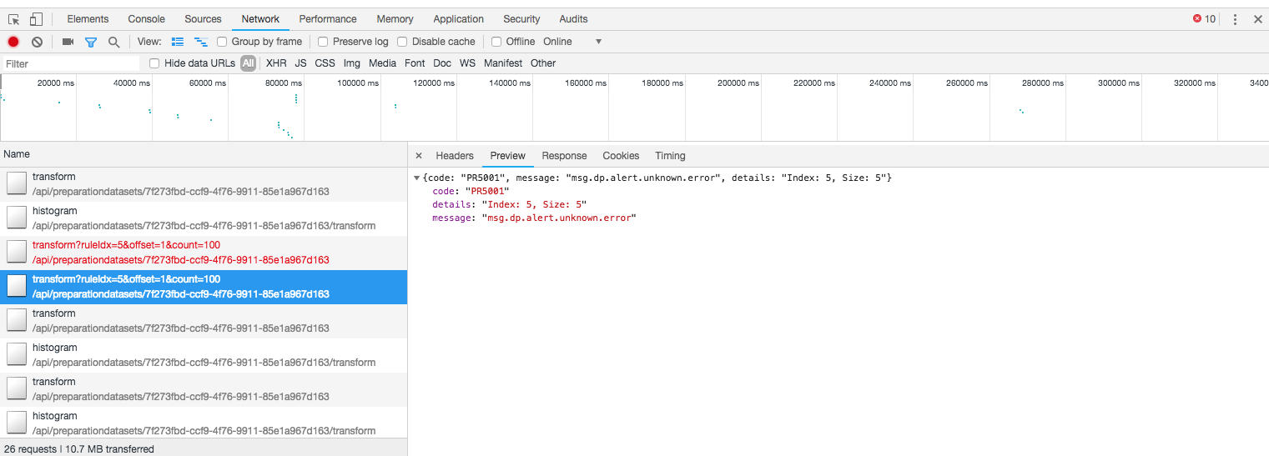Image resolution: width=1269 pixels, height=456 pixels.
Task: Filter requests by Manifest
Action: point(503,63)
